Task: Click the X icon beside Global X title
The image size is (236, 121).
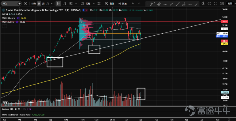Action: click(3, 10)
